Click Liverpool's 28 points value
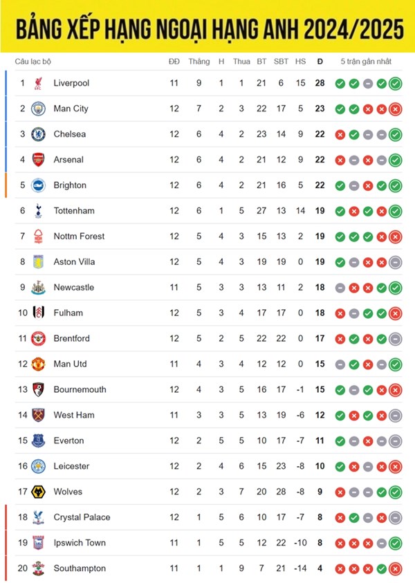This screenshot has height=583, width=415. click(320, 84)
